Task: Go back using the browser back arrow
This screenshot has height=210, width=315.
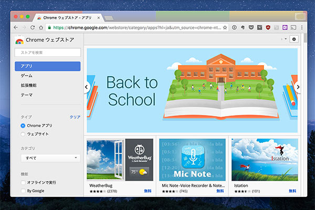Action: click(16, 27)
